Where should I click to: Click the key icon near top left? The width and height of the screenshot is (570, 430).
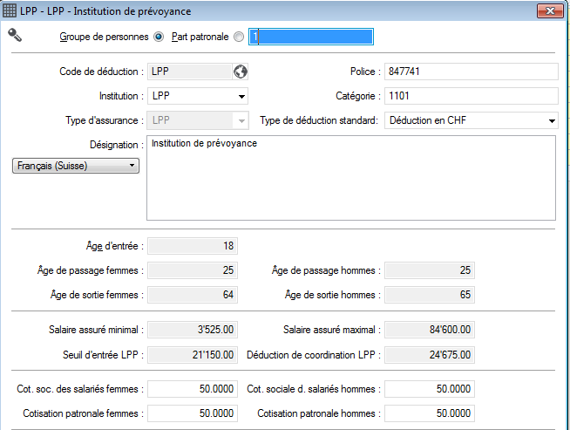click(15, 35)
